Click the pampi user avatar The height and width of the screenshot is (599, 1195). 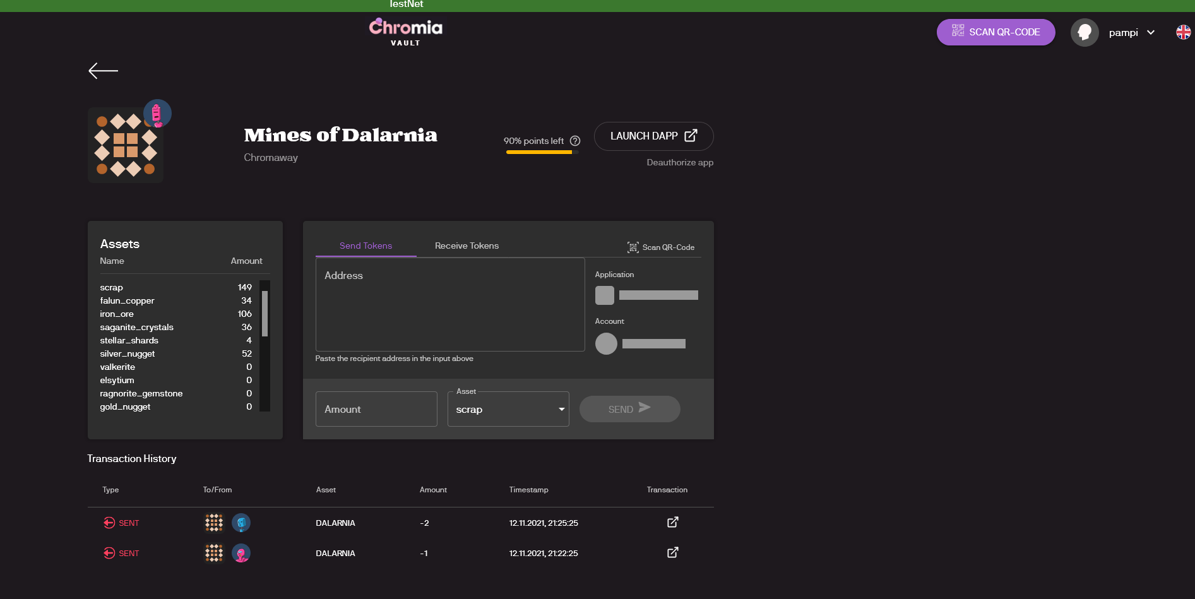(x=1085, y=32)
